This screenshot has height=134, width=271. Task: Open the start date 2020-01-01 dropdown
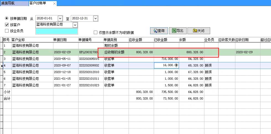(x=60, y=18)
